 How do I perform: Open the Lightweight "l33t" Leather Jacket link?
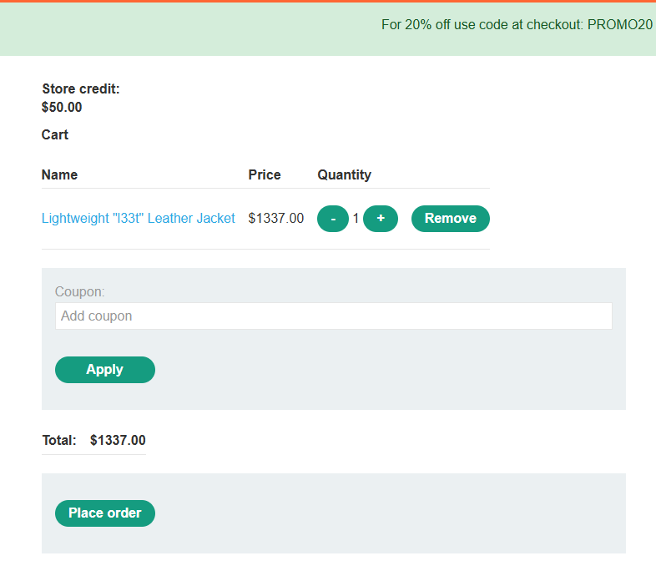tap(139, 219)
